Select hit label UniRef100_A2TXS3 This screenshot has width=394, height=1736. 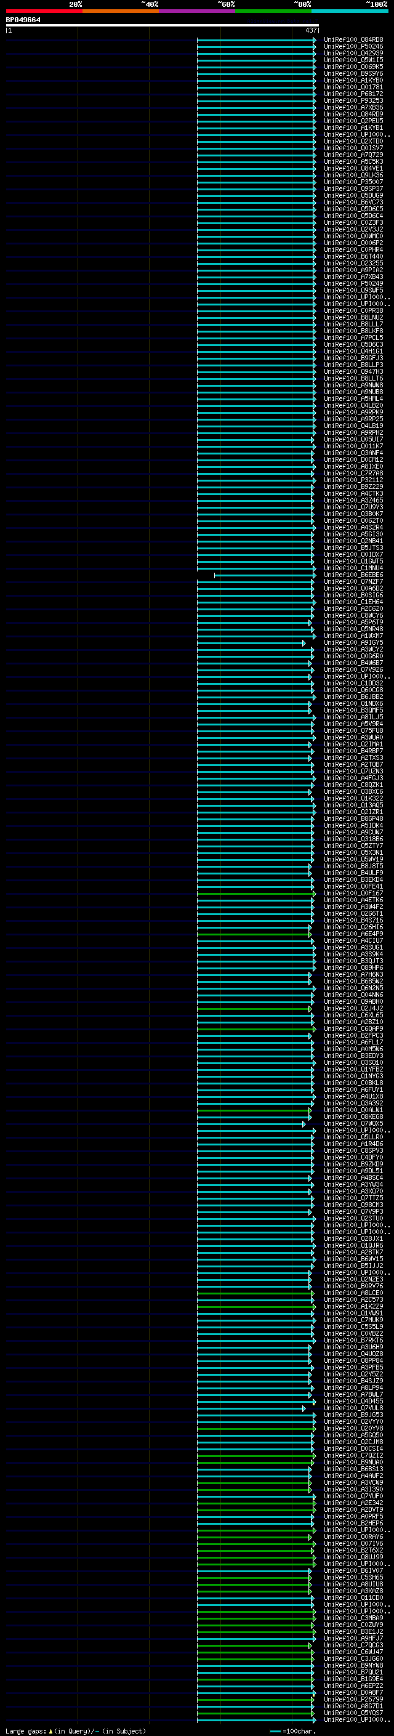click(353, 757)
